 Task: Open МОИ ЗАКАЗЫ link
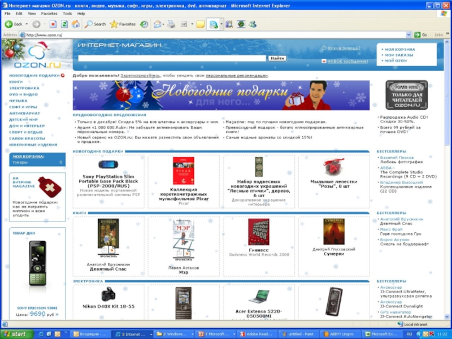[x=399, y=55]
